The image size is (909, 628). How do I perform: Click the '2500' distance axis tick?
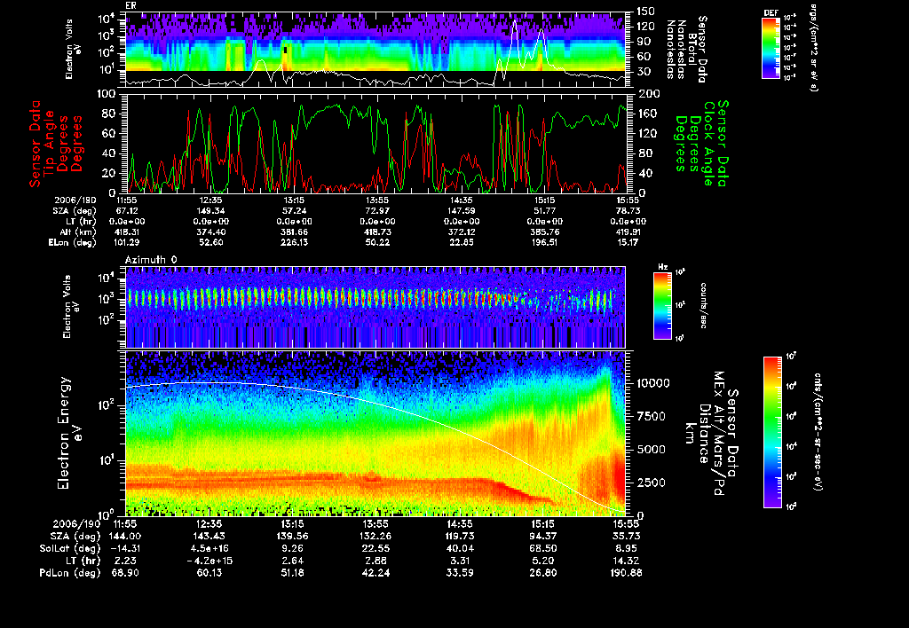click(650, 483)
